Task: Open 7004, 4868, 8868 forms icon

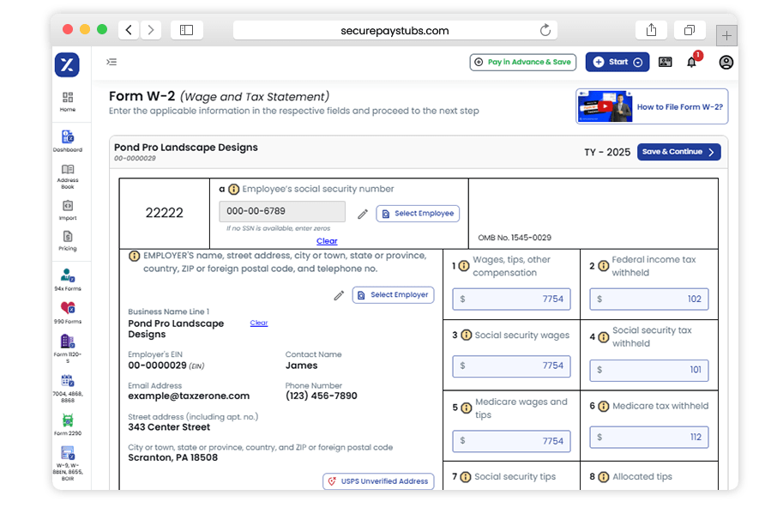Action: coord(68,388)
